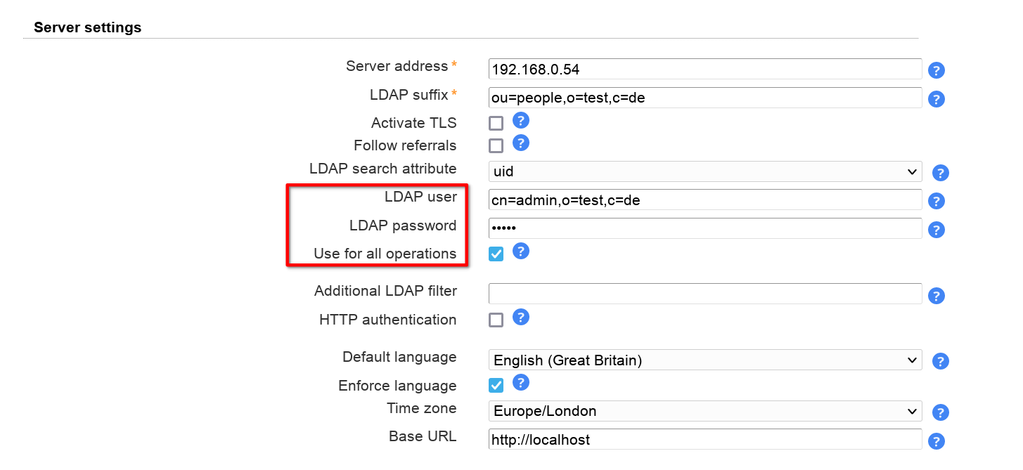Show help for LDAP user field
1023x470 pixels.
936,201
